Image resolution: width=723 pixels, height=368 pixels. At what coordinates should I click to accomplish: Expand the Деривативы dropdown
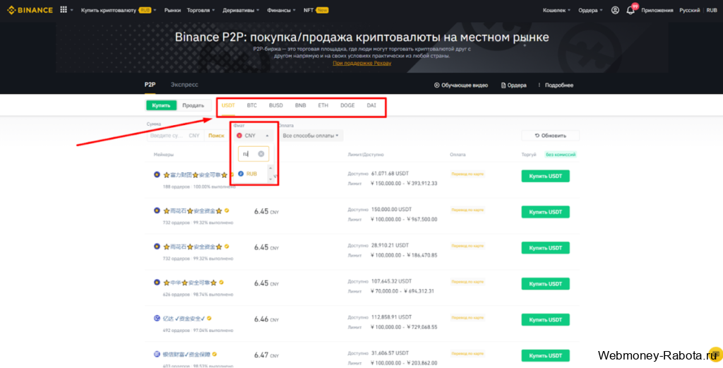pos(241,10)
